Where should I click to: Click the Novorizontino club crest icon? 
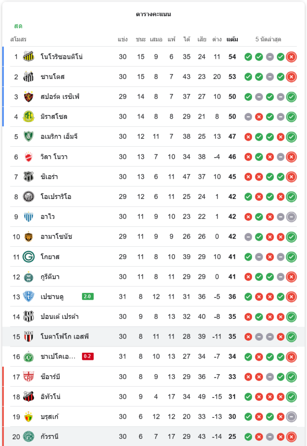[x=29, y=57]
